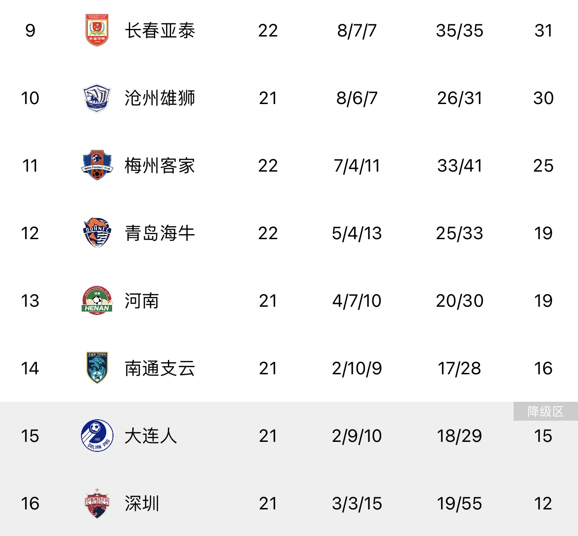Select the 19/55 goals cell for 深圳
Image resolution: width=578 pixels, height=536 pixels.
coord(459,504)
